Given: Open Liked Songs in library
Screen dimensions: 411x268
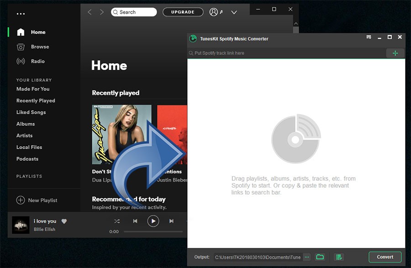Looking at the screenshot, I should (31, 112).
